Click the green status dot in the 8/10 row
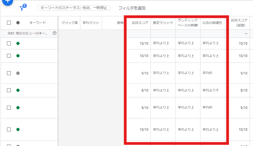This screenshot has width=253, height=146. (18, 90)
